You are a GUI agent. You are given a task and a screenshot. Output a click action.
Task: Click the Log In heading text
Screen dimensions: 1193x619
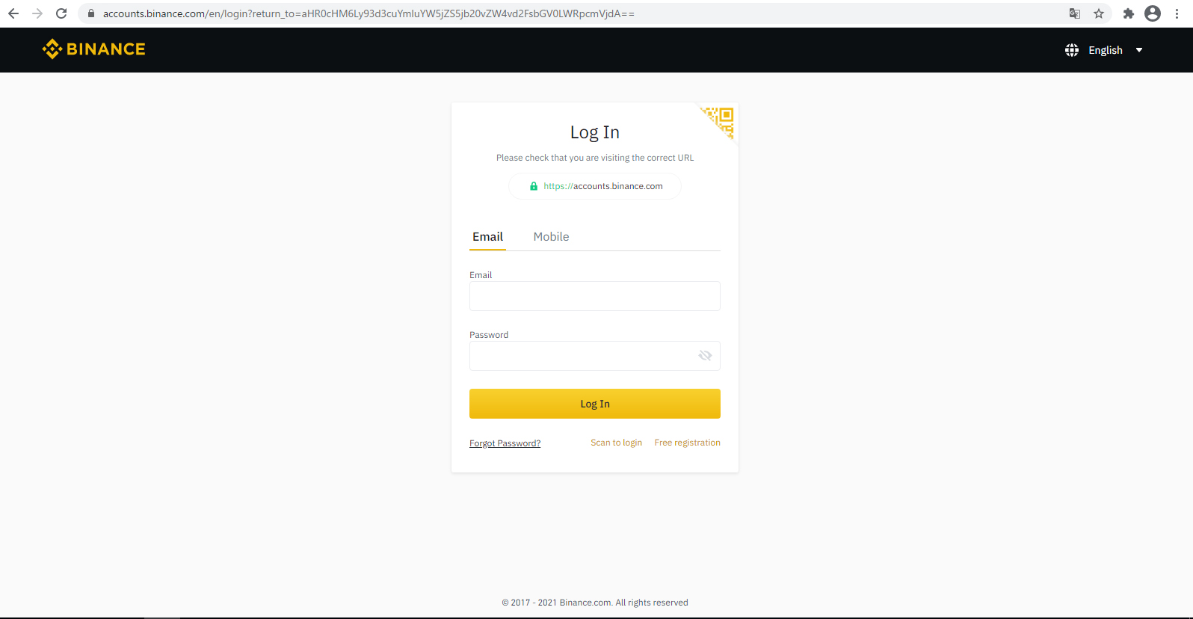[595, 132]
